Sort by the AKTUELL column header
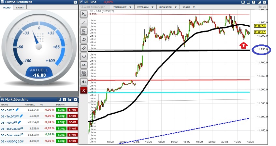Image resolution: width=276 pixels, height=146 pixels. coord(30,105)
